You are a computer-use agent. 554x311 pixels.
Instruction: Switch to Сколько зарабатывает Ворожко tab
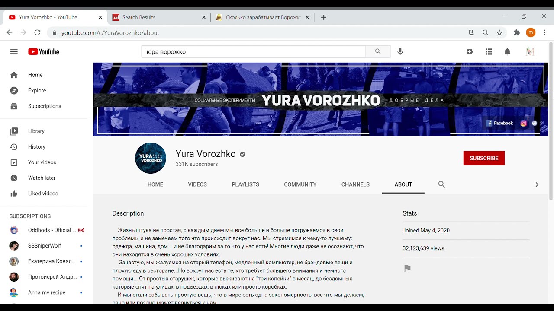coord(263,17)
